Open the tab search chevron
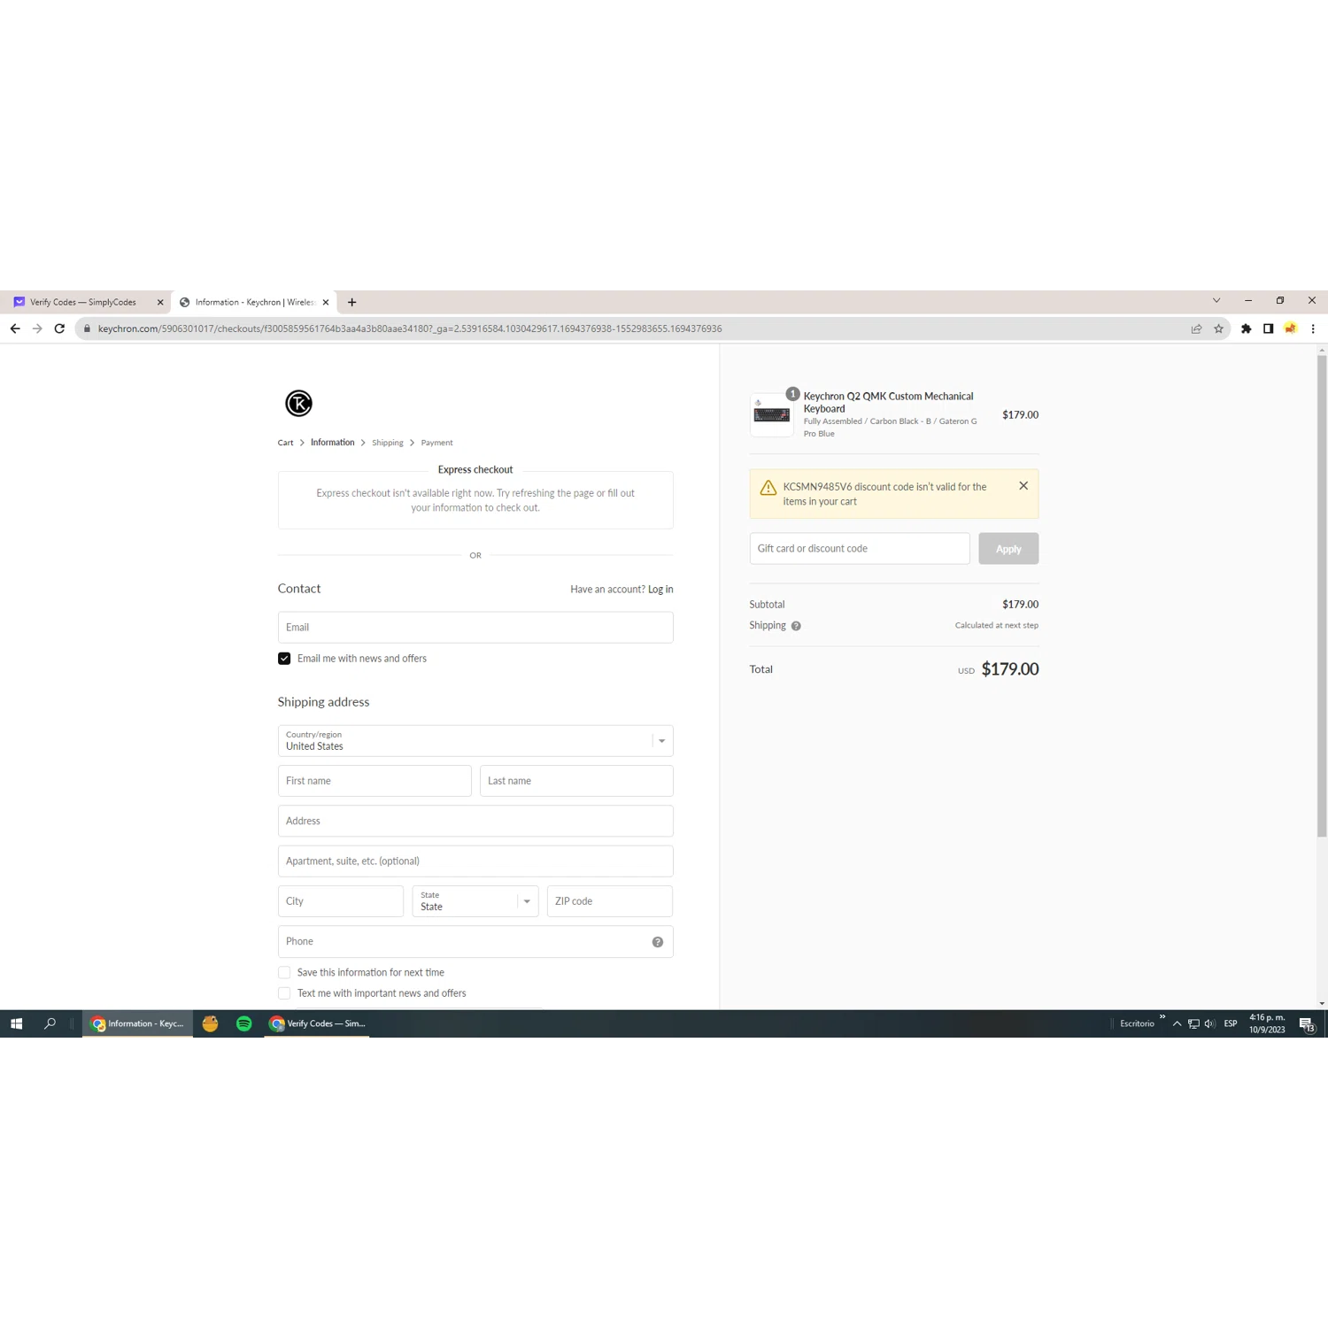Image resolution: width=1328 pixels, height=1328 pixels. 1216,301
